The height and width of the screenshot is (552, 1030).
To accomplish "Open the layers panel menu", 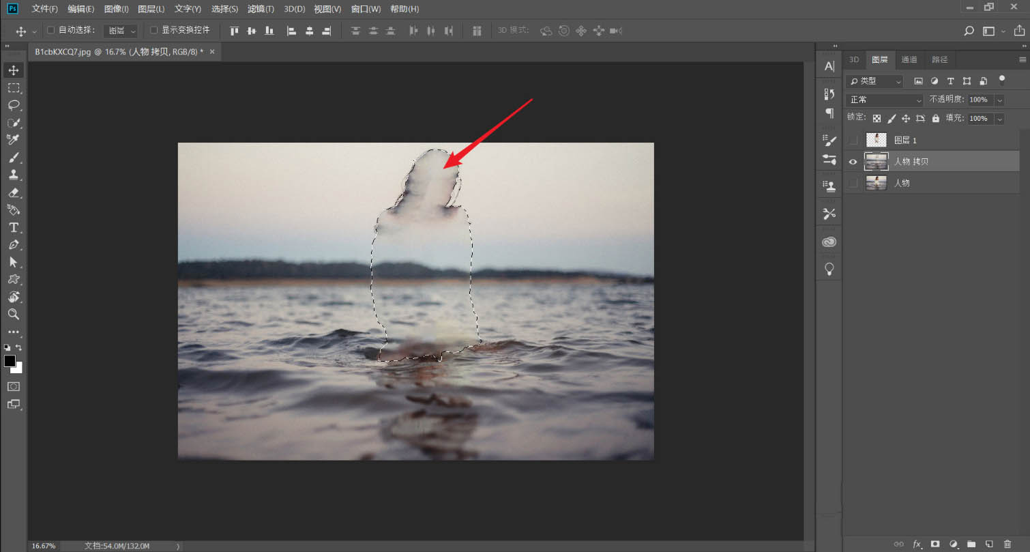I will 1022,60.
